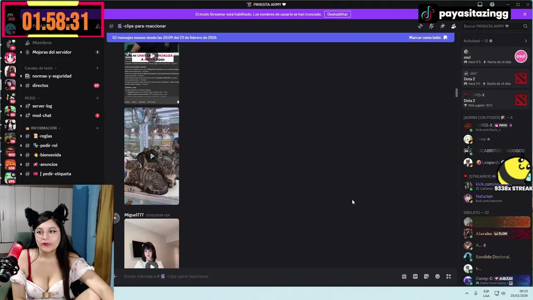Select the server icon with badge 38
Screen dimensions: 533x300
[x=10, y=84]
